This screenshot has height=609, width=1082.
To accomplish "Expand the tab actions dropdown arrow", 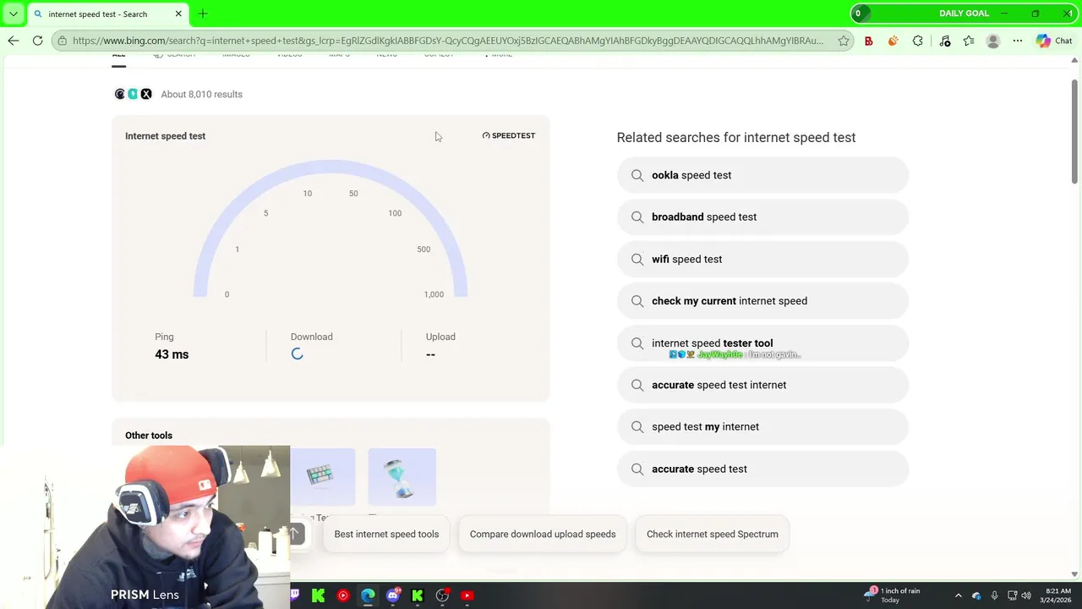I will pyautogui.click(x=13, y=14).
